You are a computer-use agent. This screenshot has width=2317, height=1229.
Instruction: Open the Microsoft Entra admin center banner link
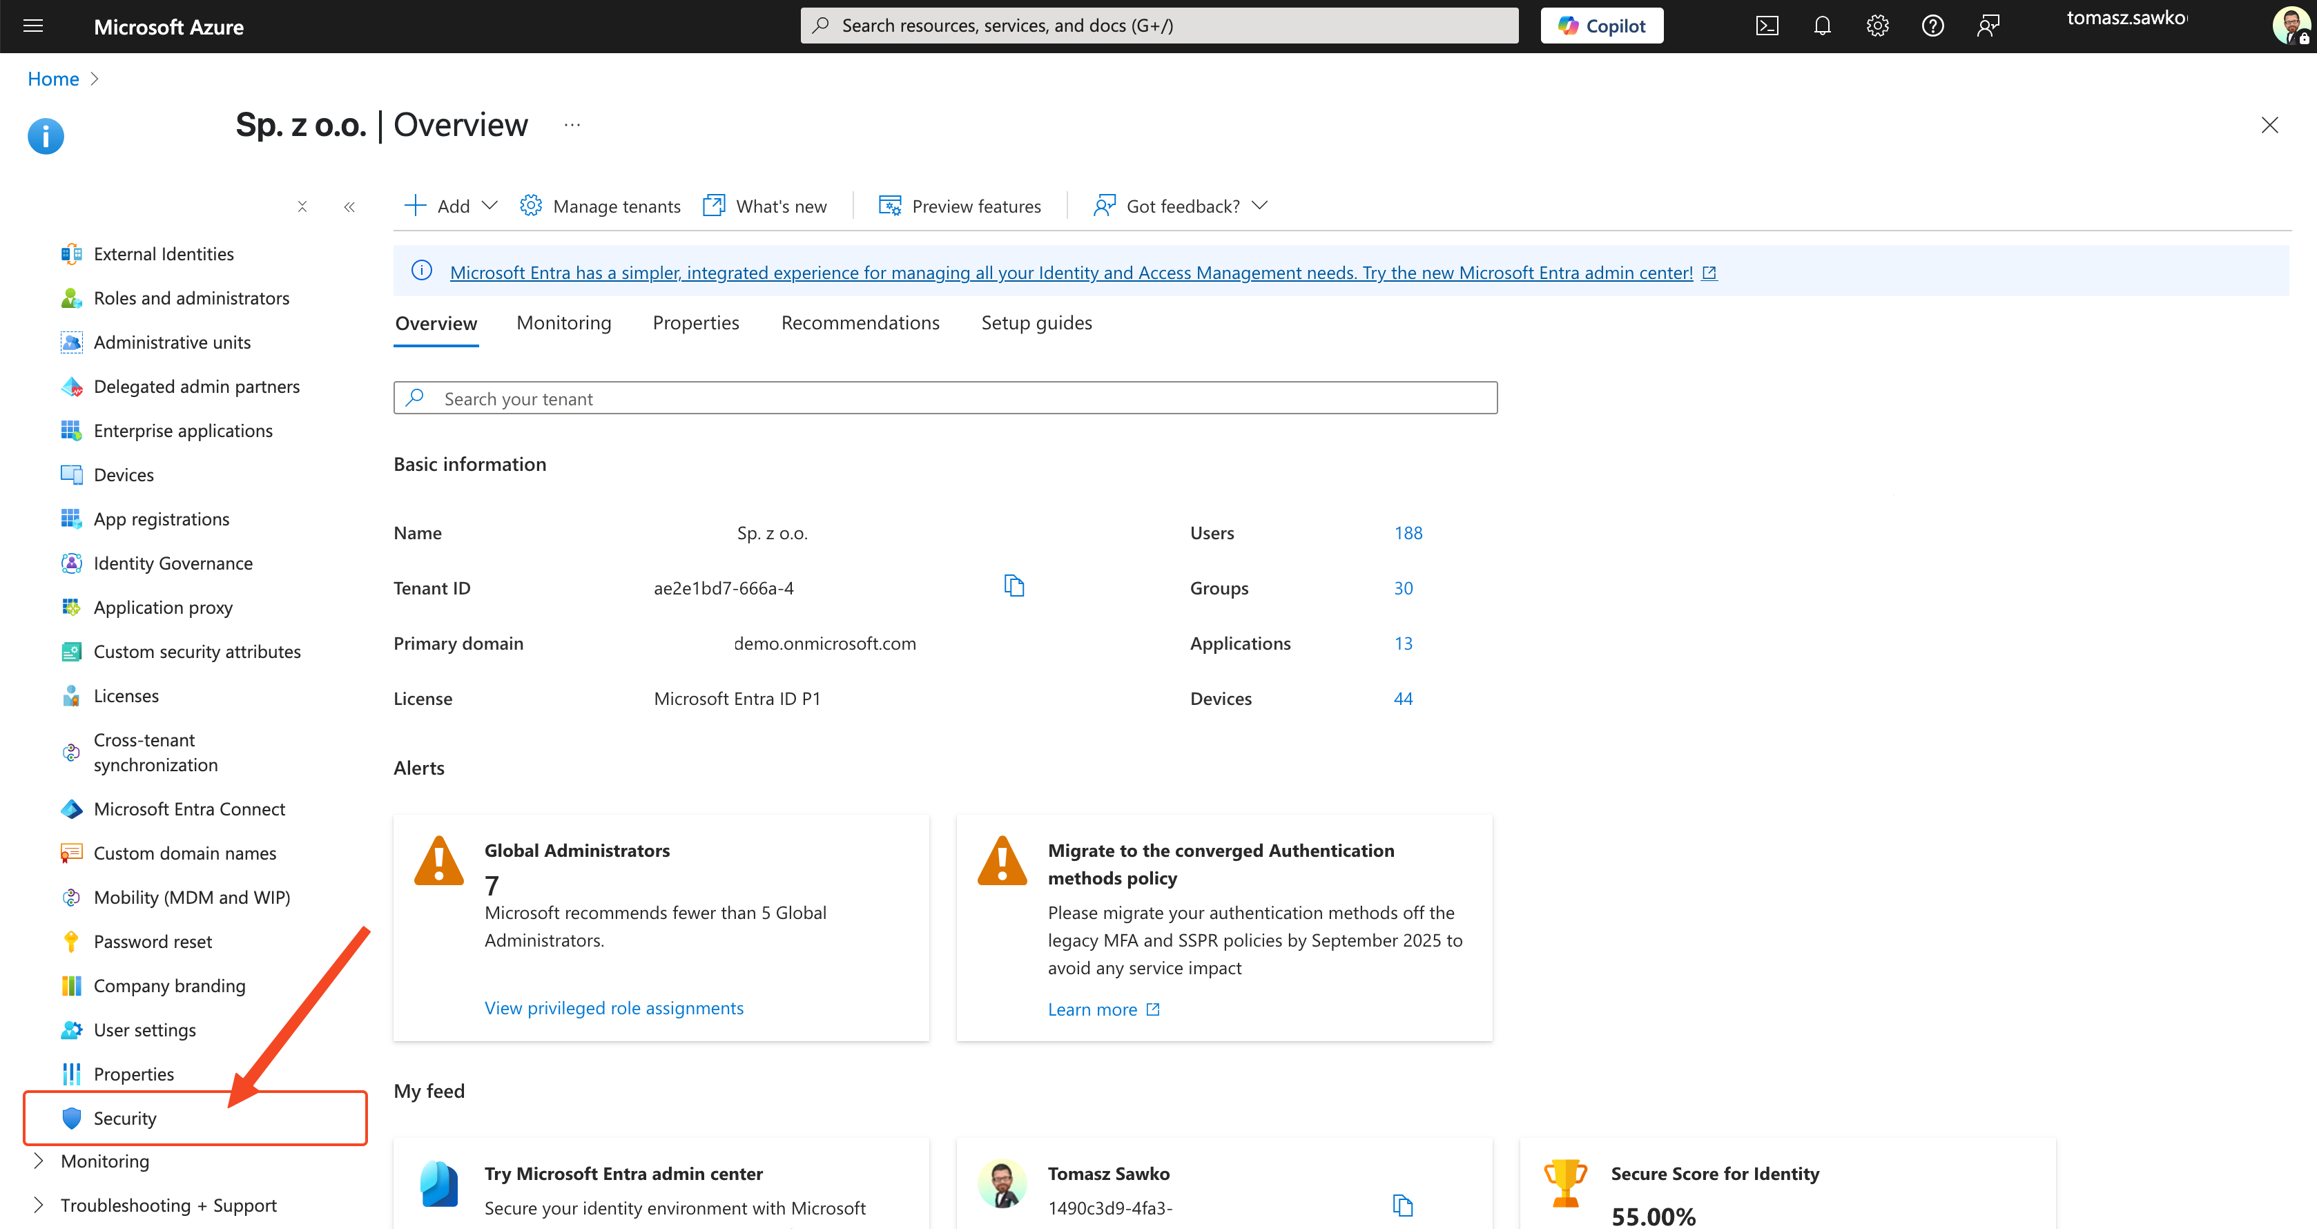click(x=1072, y=273)
